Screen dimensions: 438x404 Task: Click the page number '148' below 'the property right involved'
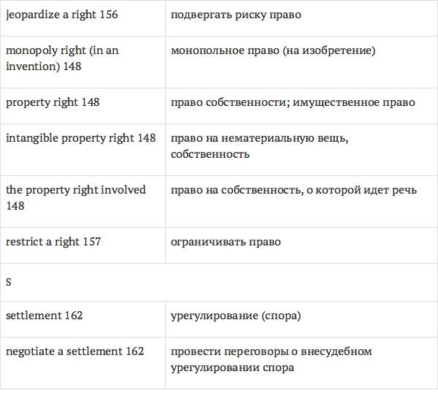pos(15,207)
